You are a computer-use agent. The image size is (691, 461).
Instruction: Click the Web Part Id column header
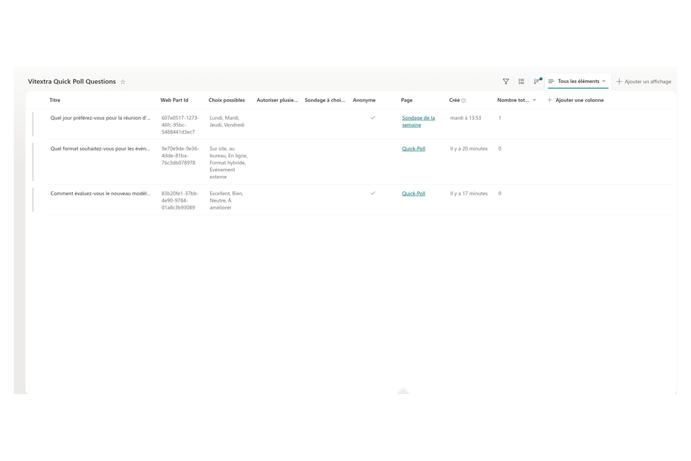(174, 100)
